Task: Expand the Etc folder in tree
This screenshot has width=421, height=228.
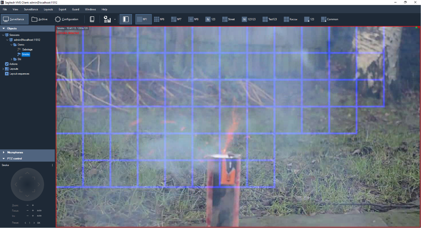Action: (x=11, y=59)
